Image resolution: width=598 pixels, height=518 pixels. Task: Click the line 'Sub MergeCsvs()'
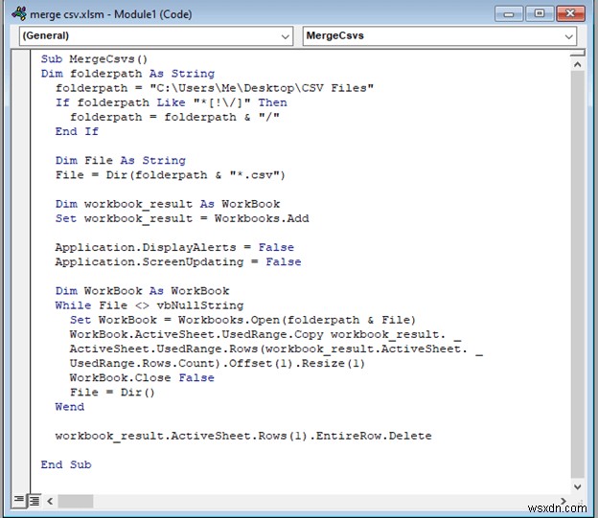pos(94,59)
